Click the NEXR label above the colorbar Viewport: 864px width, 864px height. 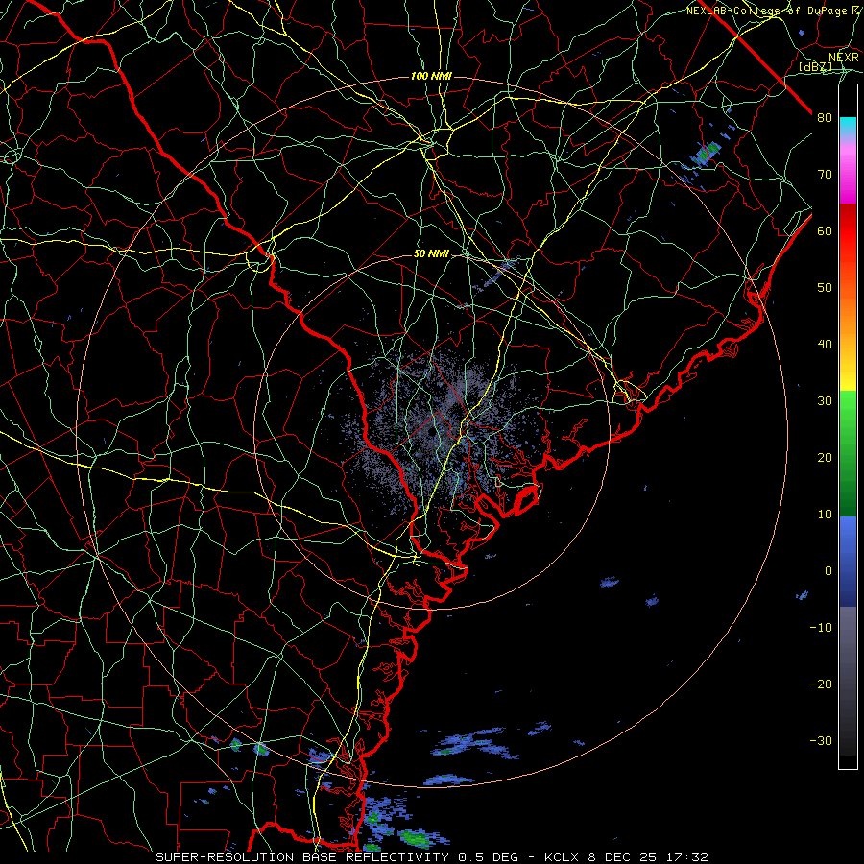(844, 57)
